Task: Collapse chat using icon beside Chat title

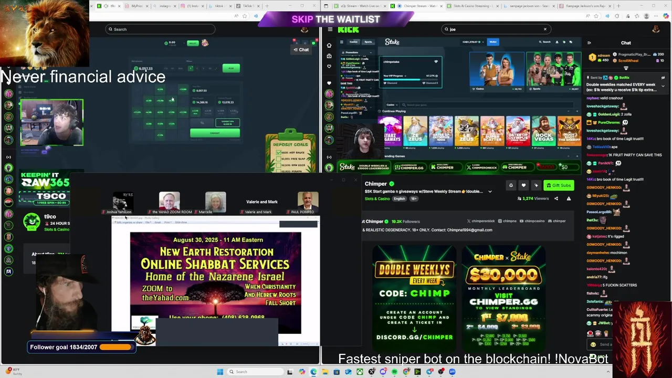Action: [589, 43]
